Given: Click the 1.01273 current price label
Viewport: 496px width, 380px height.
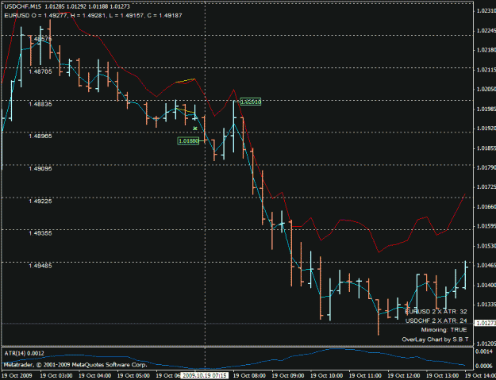Looking at the screenshot, I should (x=486, y=323).
